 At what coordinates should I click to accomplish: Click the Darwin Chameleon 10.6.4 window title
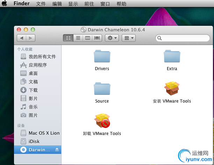pyautogui.click(x=116, y=30)
